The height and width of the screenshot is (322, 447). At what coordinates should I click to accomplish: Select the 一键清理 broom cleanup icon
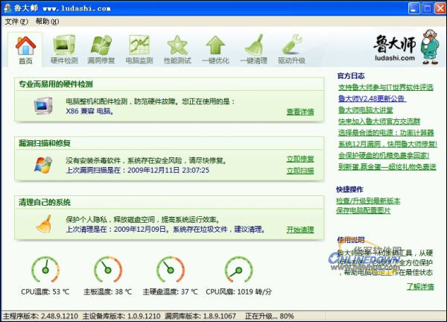253,48
